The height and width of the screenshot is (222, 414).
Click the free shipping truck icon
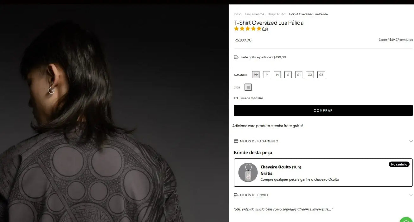pos(236,57)
